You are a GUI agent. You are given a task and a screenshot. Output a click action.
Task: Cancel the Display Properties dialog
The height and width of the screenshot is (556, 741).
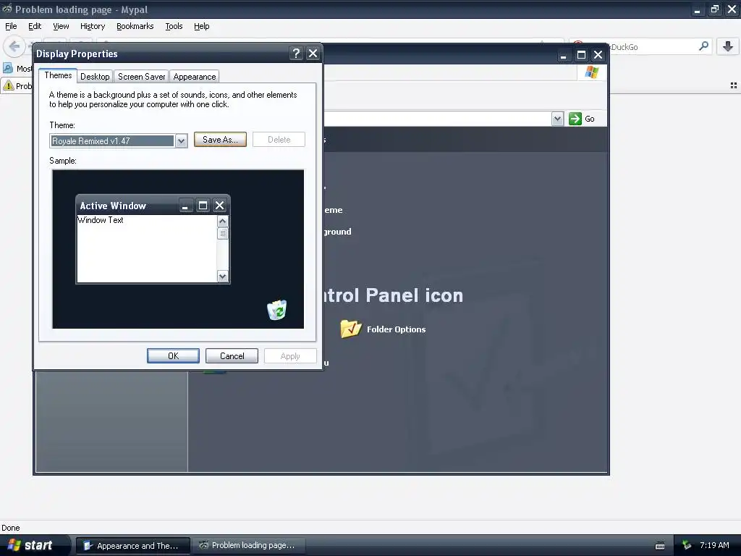232,356
